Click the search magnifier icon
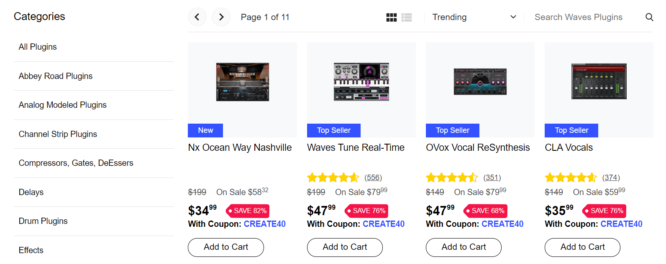This screenshot has width=666, height=264. [x=649, y=17]
